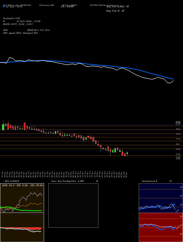Viewport: 183px width, 242px height.
Task: Click the last green candlestick on the chart
Action: [127, 153]
